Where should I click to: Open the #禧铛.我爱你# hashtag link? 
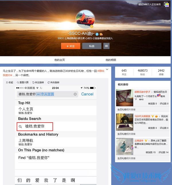(x=101, y=71)
